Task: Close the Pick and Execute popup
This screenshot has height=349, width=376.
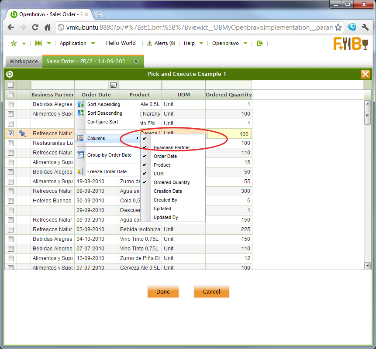Action: click(366, 74)
